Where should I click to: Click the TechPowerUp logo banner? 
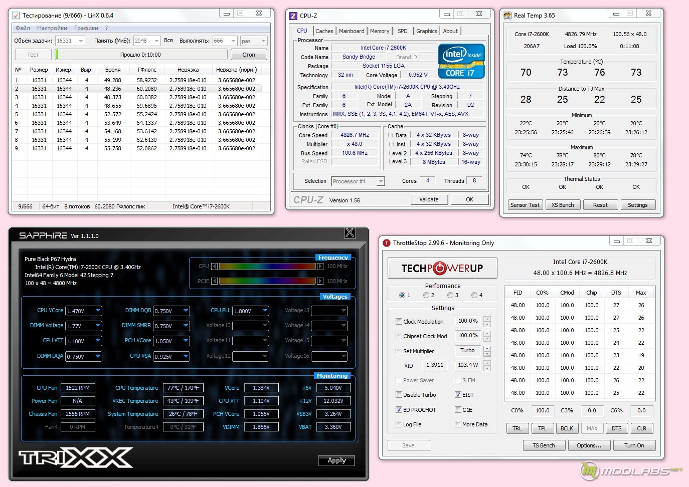pyautogui.click(x=442, y=268)
